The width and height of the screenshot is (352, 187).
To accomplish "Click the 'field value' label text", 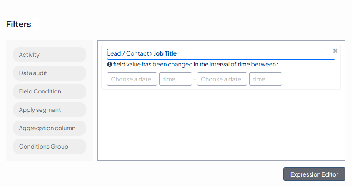I will (x=127, y=65).
